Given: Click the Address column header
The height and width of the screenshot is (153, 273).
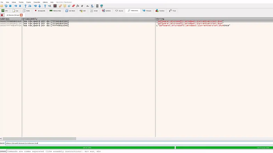Looking at the screenshot, I should (11, 19).
